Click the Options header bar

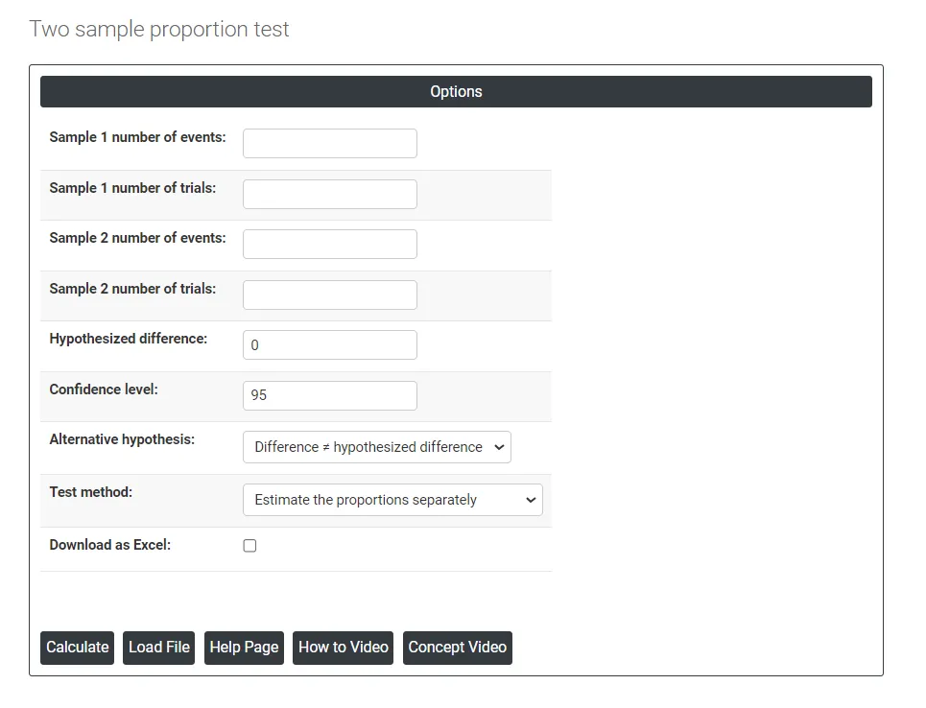tap(456, 91)
